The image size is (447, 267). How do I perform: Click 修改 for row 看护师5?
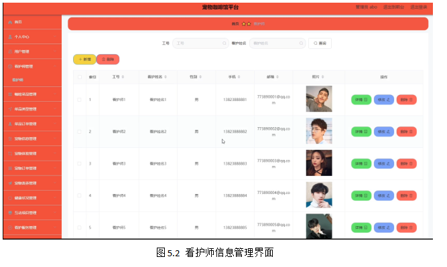[384, 228]
